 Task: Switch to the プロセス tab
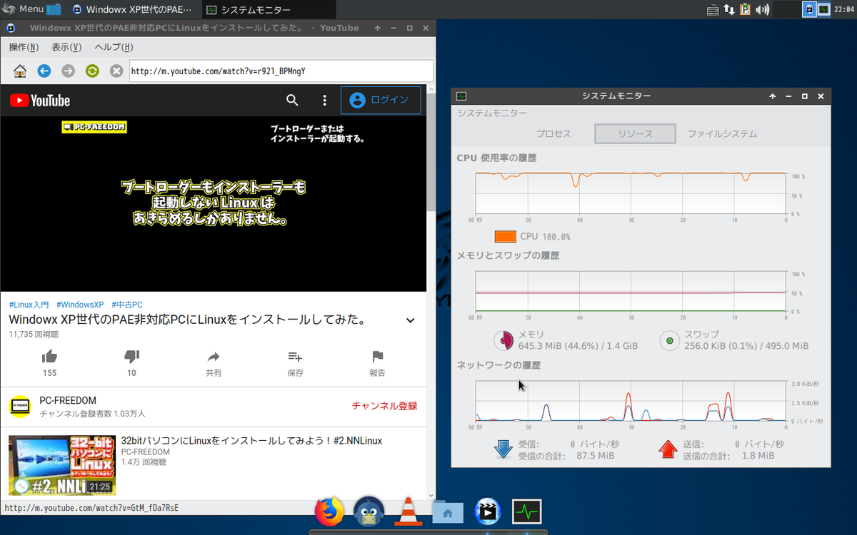pos(553,133)
